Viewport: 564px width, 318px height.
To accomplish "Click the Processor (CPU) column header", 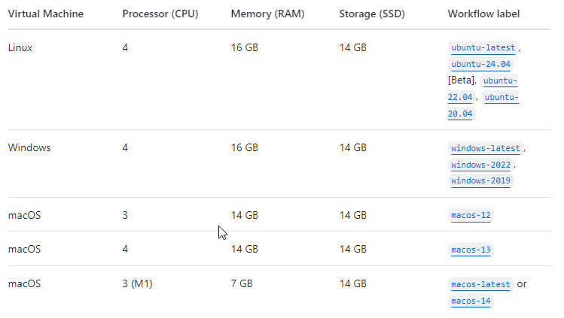I will click(160, 14).
